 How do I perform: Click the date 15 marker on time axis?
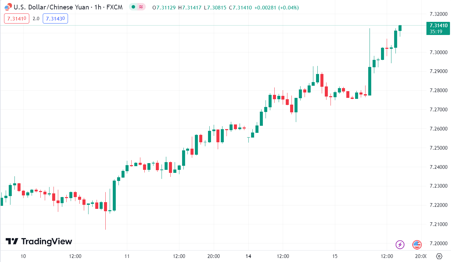(x=335, y=256)
